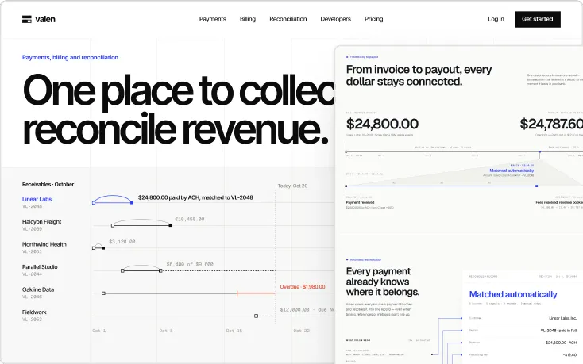The height and width of the screenshot is (364, 583).
Task: Click 'From invoice to payout' heading
Action: click(419, 75)
